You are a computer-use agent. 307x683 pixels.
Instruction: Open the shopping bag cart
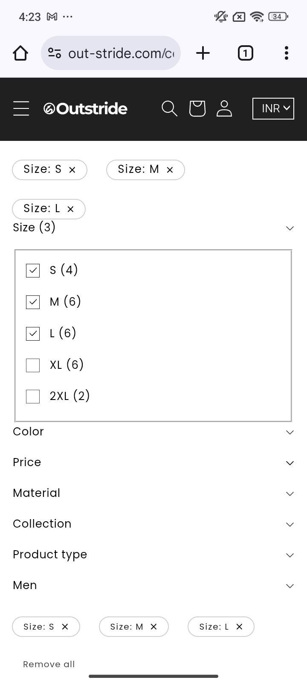point(197,109)
